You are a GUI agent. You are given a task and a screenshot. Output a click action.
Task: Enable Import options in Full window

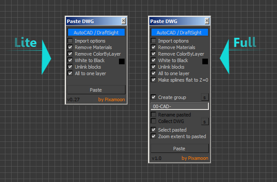pos(154,41)
